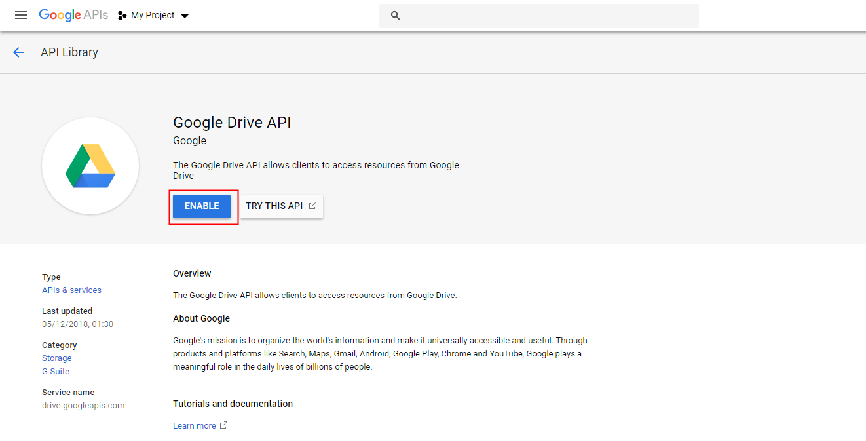The height and width of the screenshot is (441, 866).
Task: Click the Tutorials and documentation heading
Action: [233, 404]
